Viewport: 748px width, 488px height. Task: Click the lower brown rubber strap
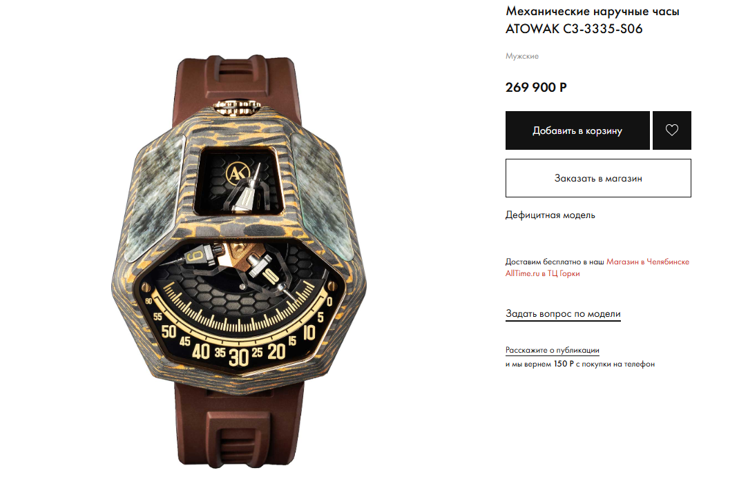238,424
